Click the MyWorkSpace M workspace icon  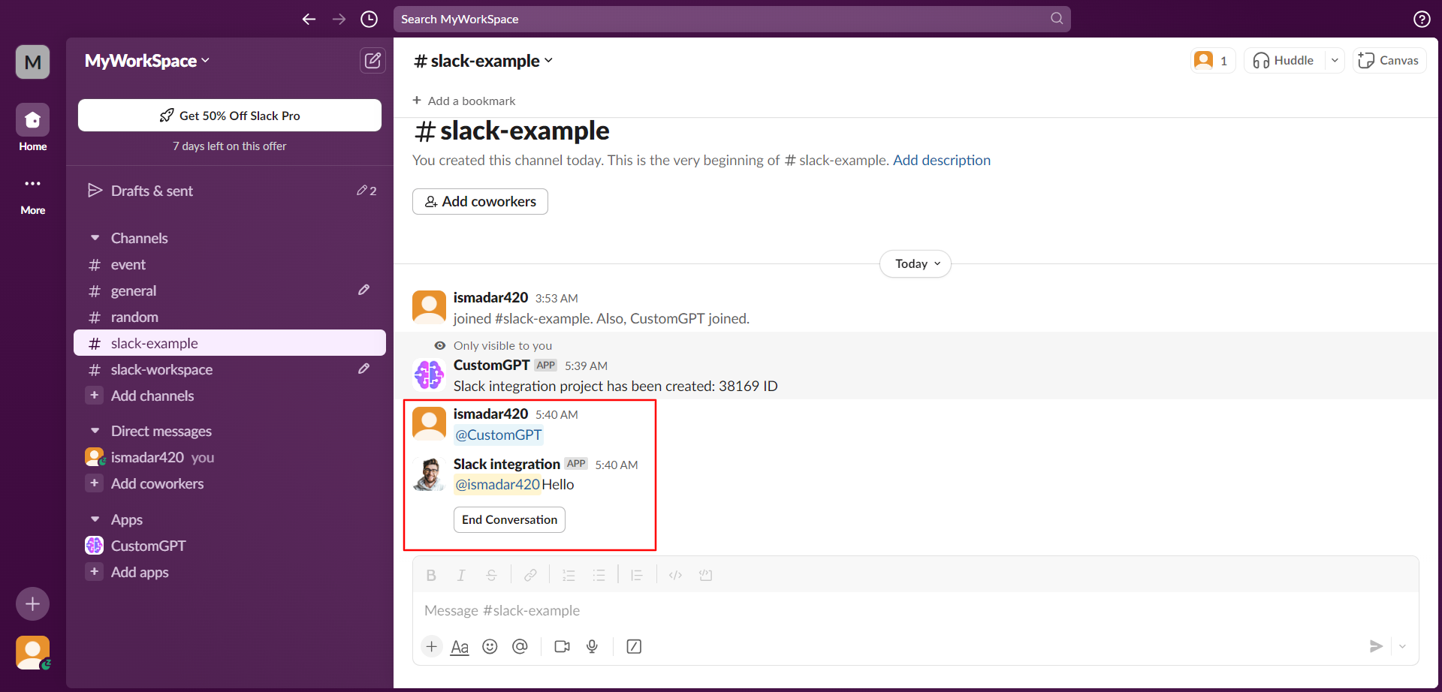[33, 62]
